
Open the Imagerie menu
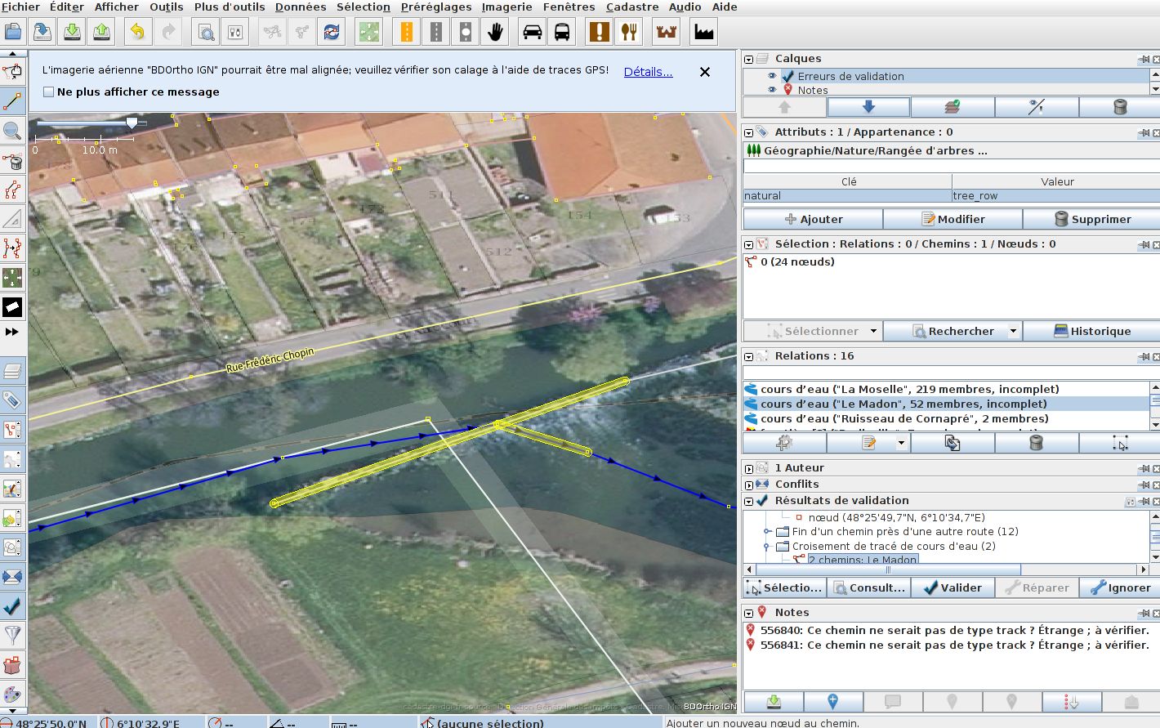[x=506, y=7]
